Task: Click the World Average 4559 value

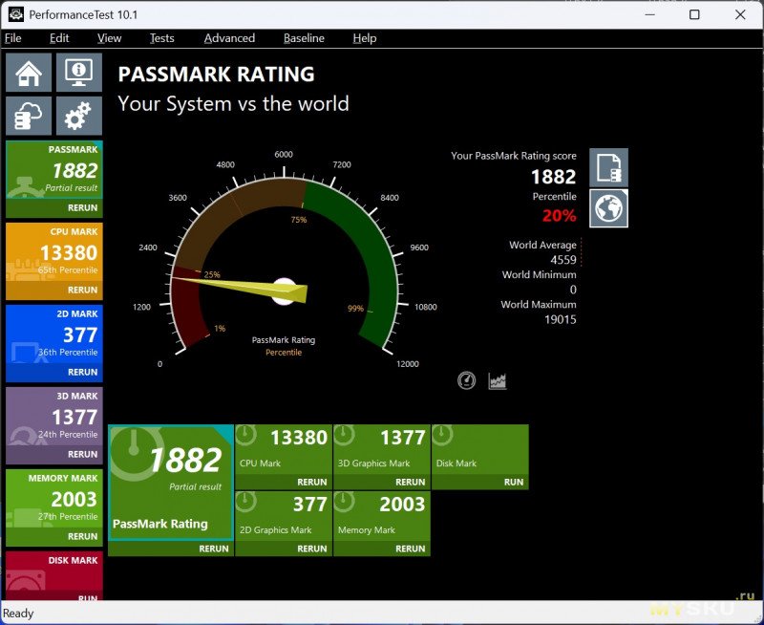Action: coord(563,259)
